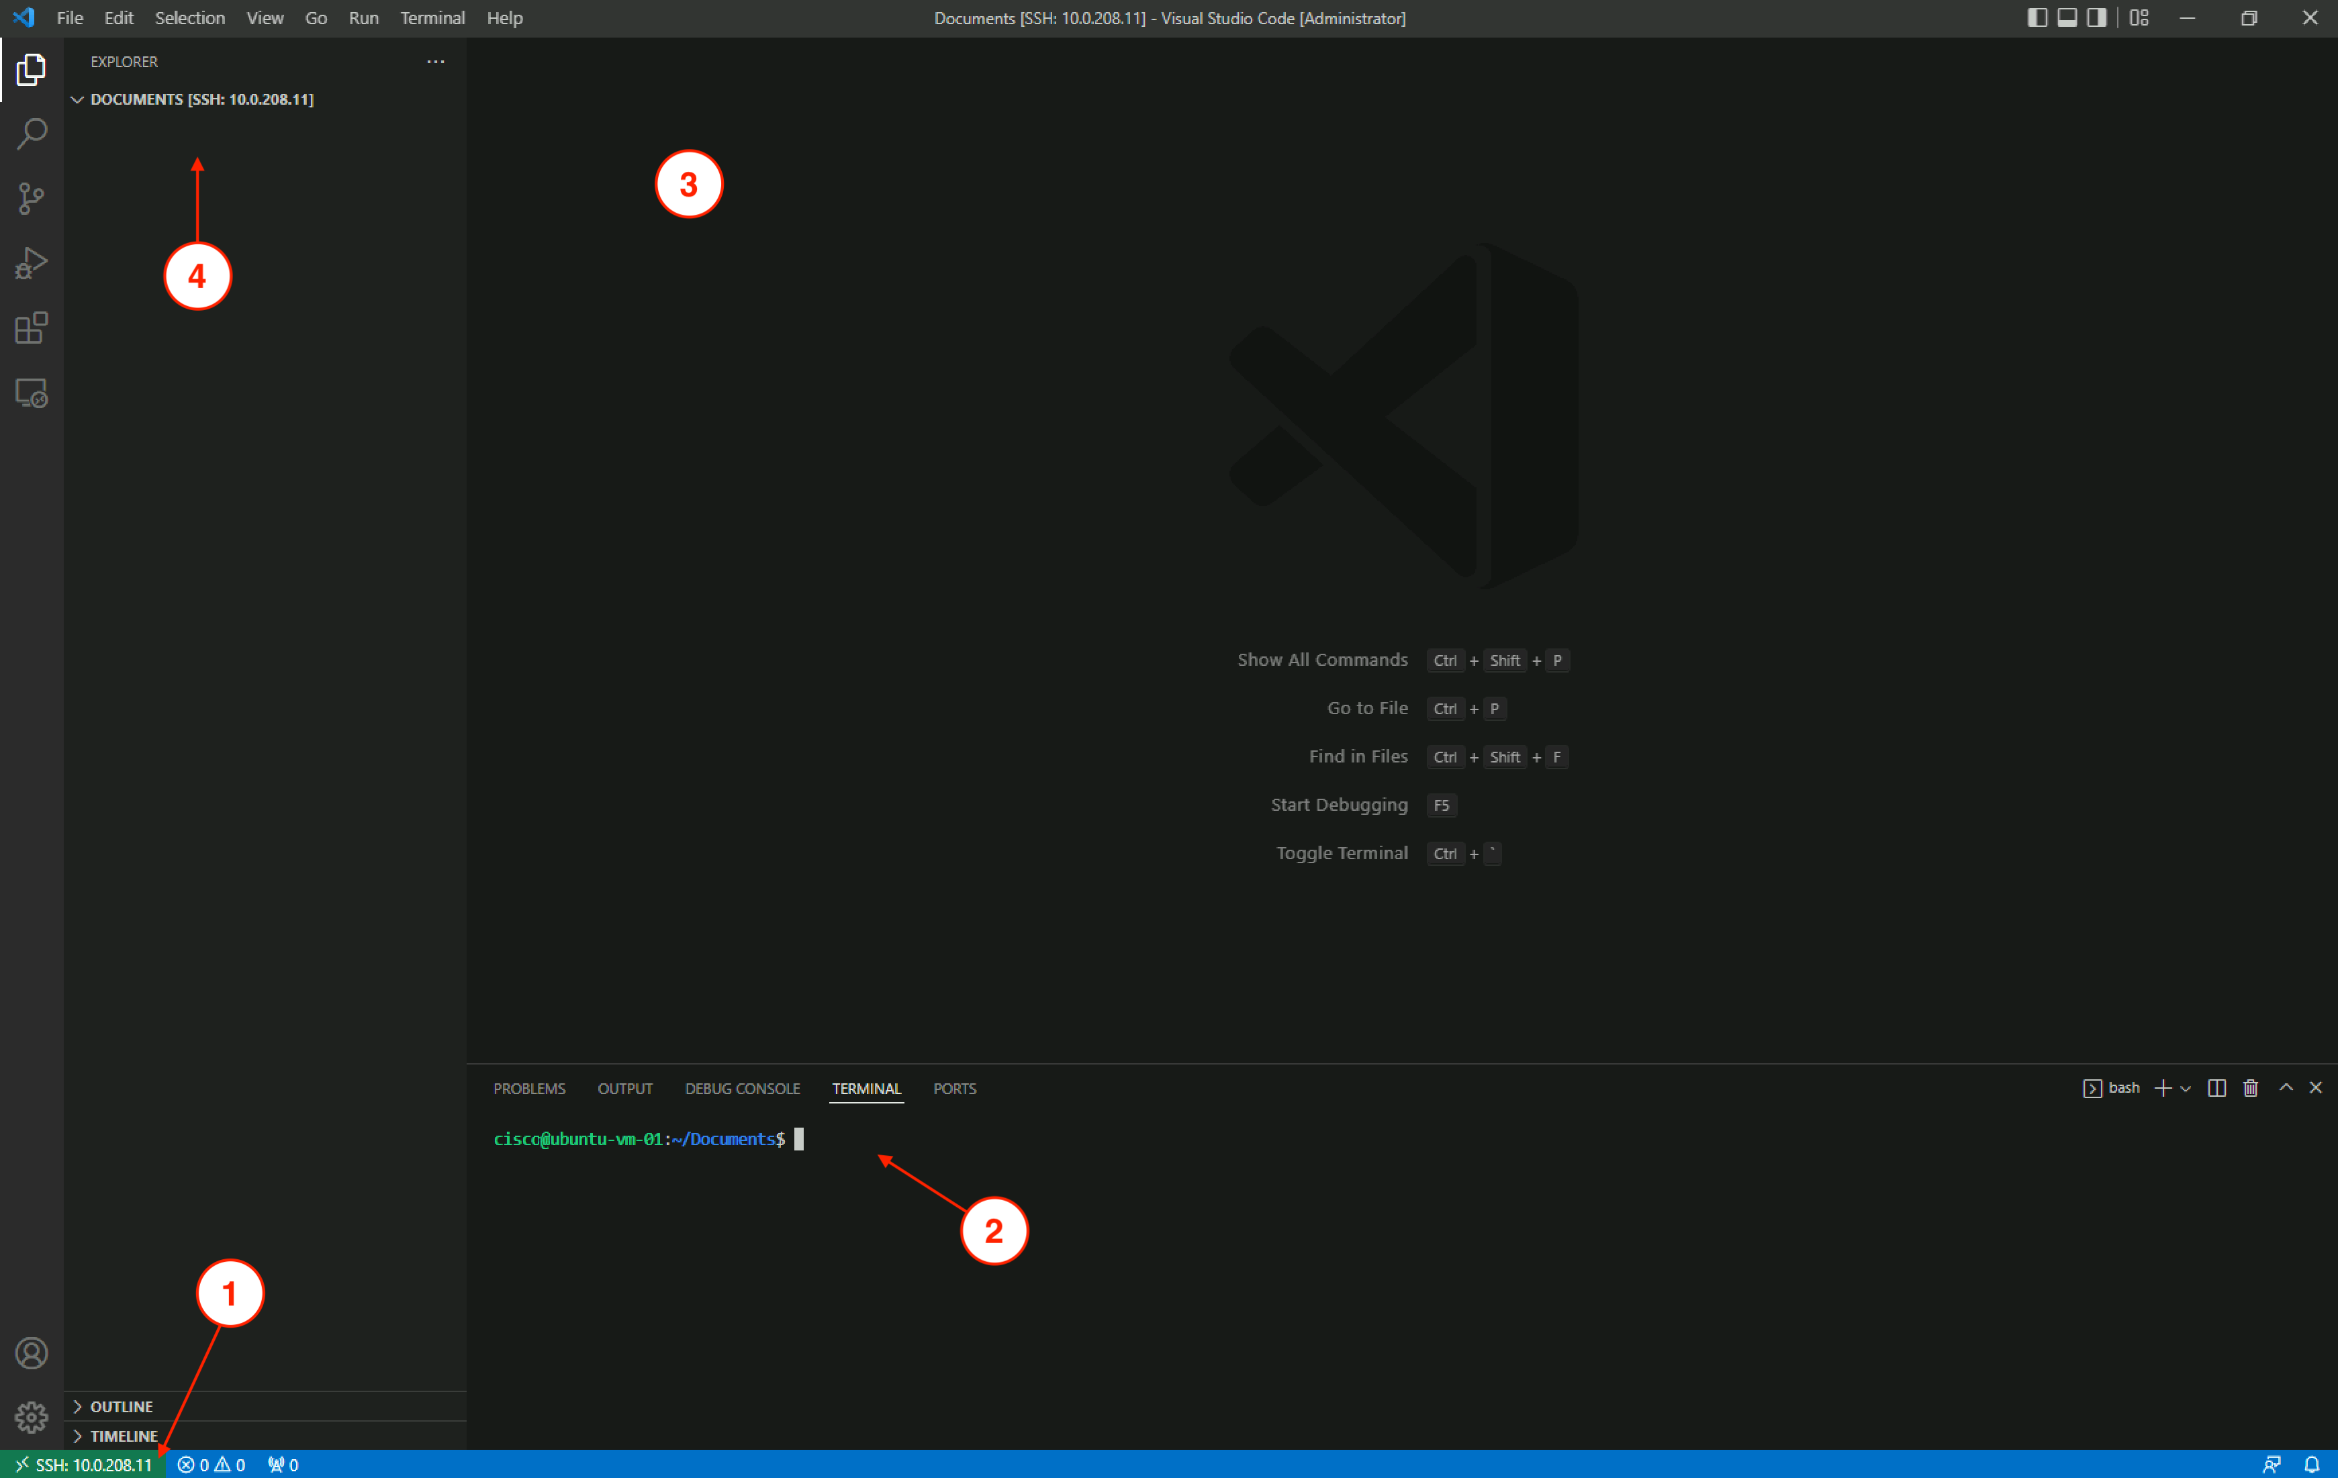The width and height of the screenshot is (2338, 1478).
Task: Close the terminal panel
Action: click(2316, 1087)
